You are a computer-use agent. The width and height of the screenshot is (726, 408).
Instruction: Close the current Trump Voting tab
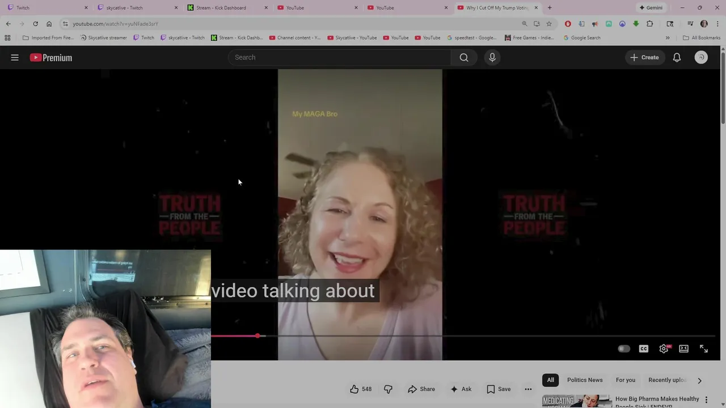[x=536, y=8]
